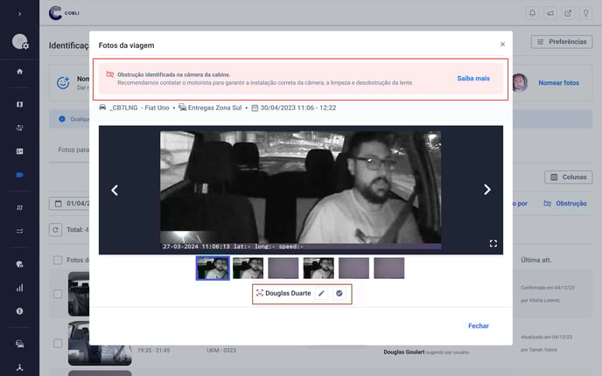
Task: Open the Colunas selector
Action: 569,178
